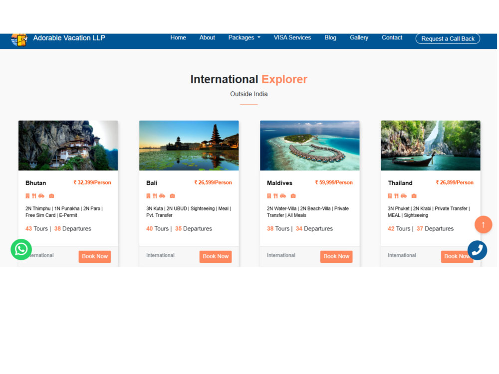Book Now for Bali package
499x374 pixels.
tap(216, 256)
